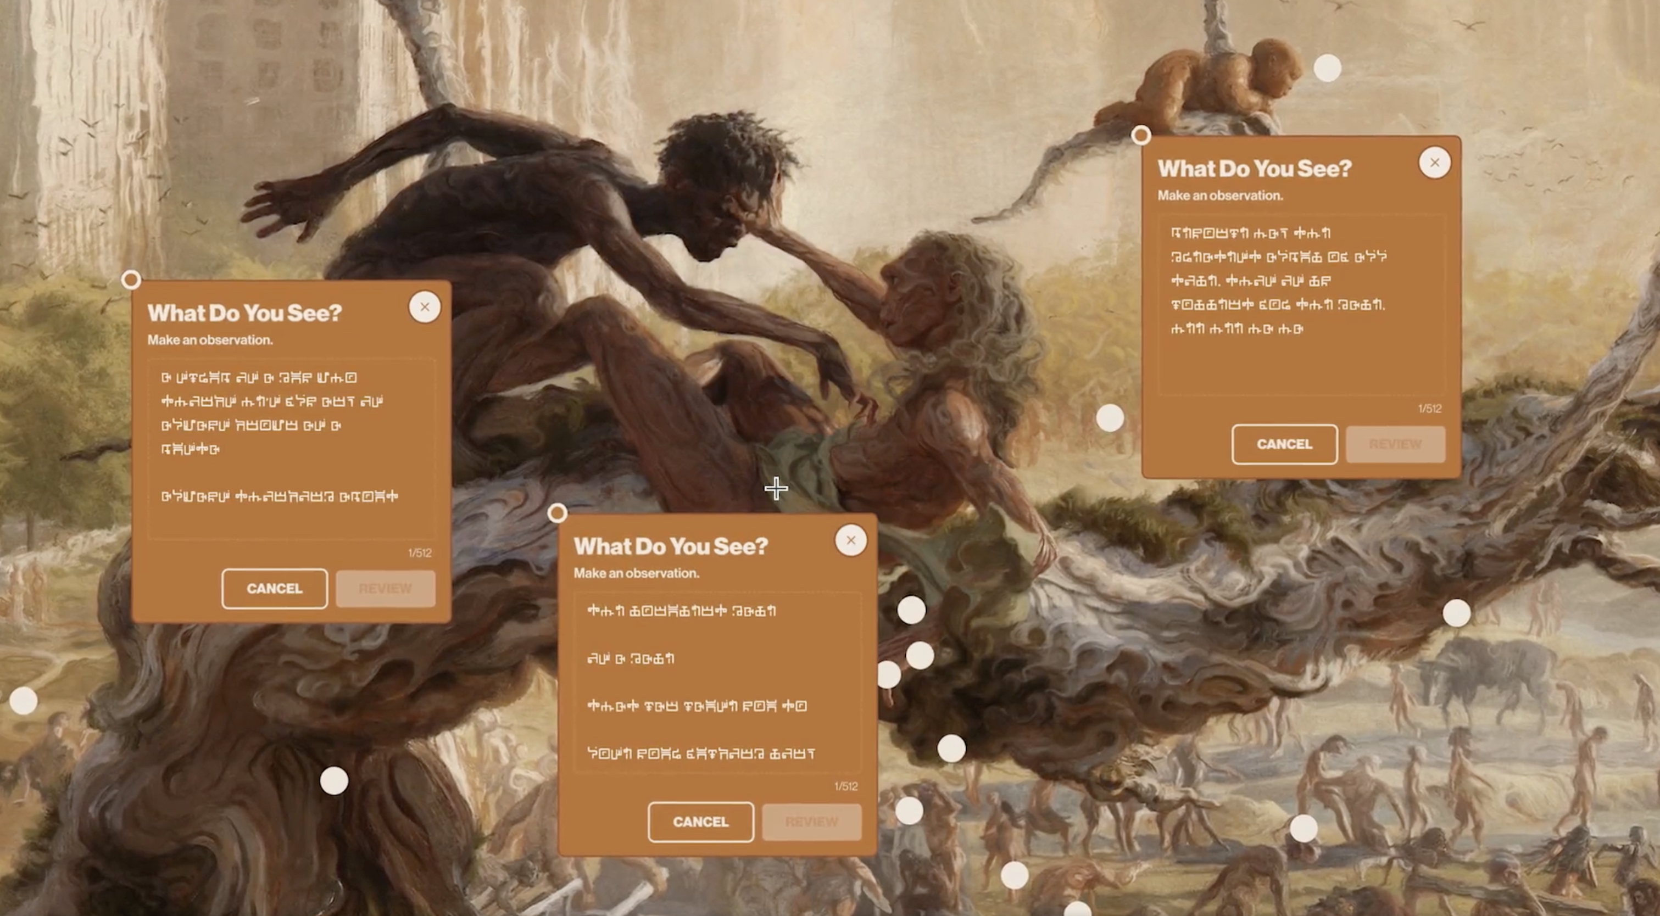Viewport: 1660px width, 916px height.
Task: Select the ring marker anchoring the top right panel
Action: pyautogui.click(x=1141, y=135)
